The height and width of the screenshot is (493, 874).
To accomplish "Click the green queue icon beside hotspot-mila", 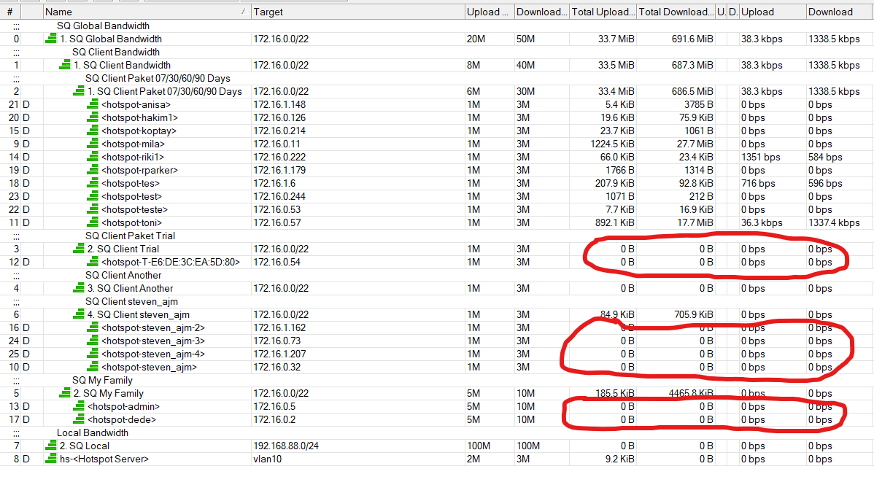I will pos(93,144).
